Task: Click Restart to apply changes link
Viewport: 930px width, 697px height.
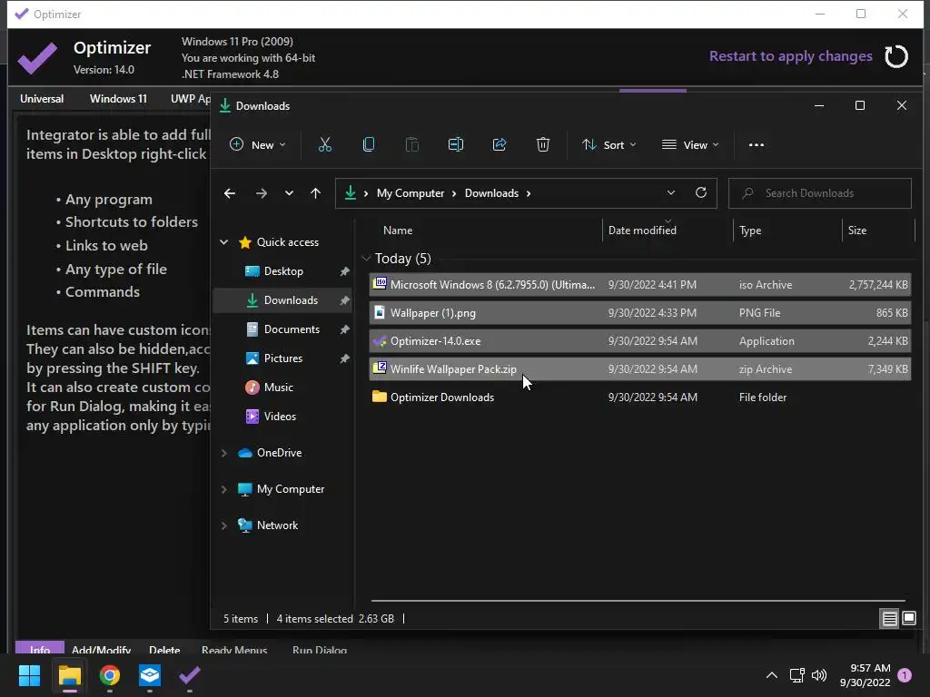Action: click(x=791, y=56)
